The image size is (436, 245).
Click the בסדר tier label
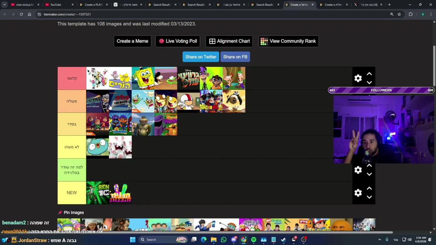click(x=72, y=124)
